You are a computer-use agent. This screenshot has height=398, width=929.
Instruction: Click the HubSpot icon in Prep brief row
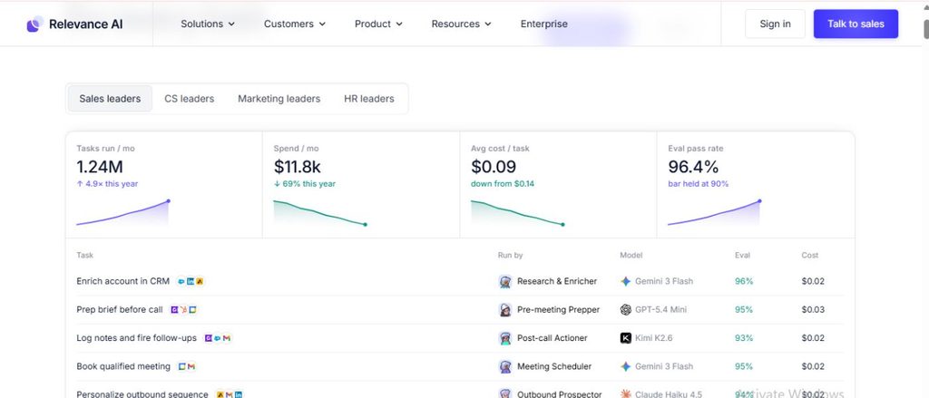tap(183, 310)
